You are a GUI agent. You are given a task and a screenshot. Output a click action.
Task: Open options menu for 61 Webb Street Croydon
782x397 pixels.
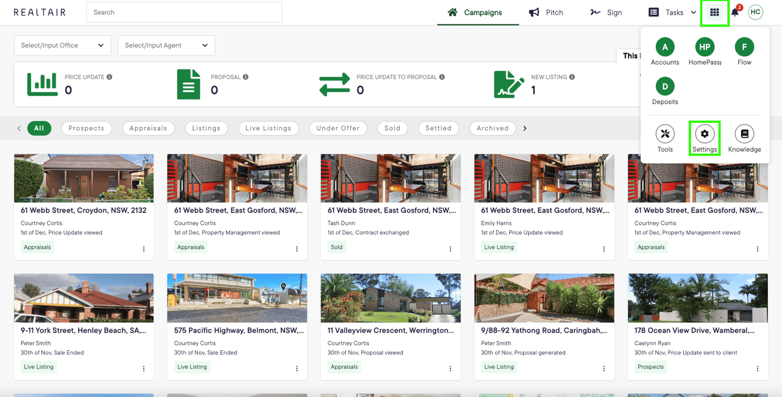[x=143, y=249]
